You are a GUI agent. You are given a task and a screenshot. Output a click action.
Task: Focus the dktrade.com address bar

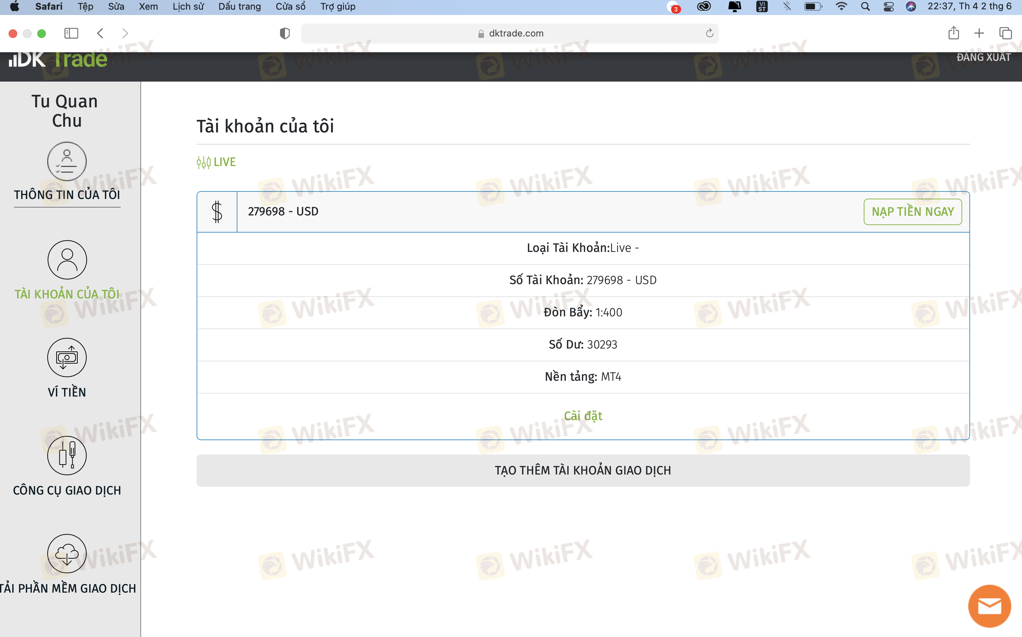pyautogui.click(x=510, y=33)
